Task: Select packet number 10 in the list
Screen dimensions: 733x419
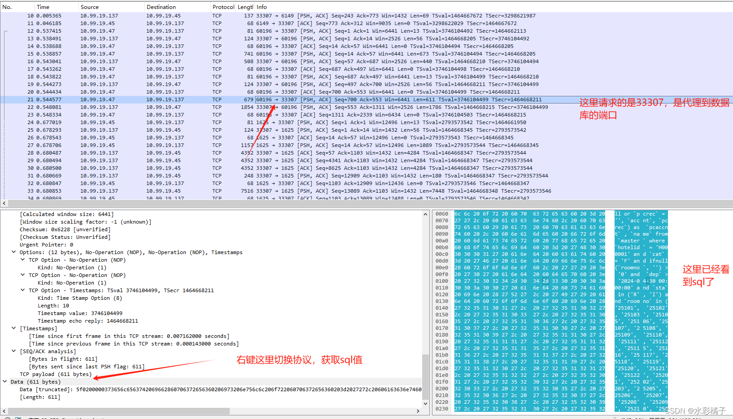Action: coord(366,16)
